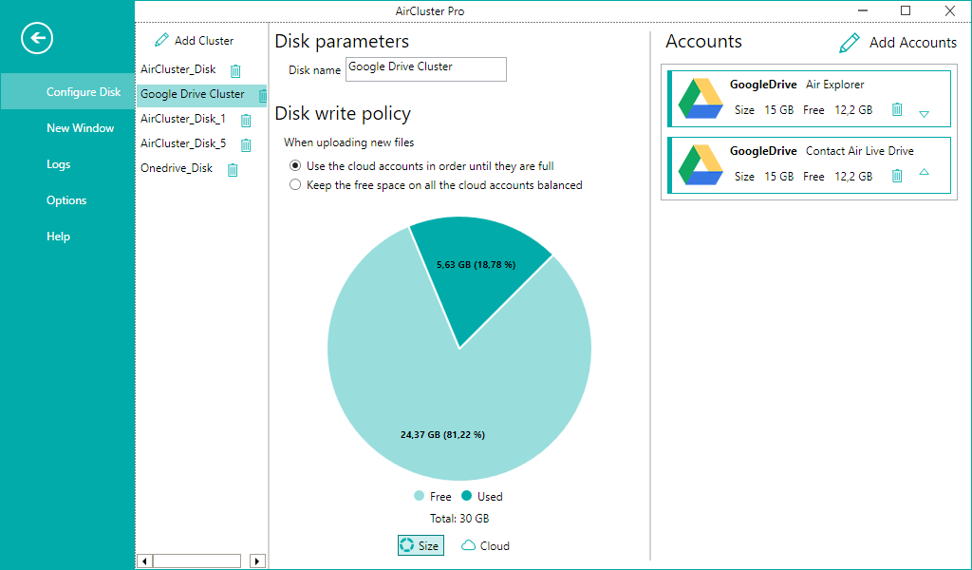
Task: Delete Google Drive Cluster with trash icon
Action: (263, 96)
